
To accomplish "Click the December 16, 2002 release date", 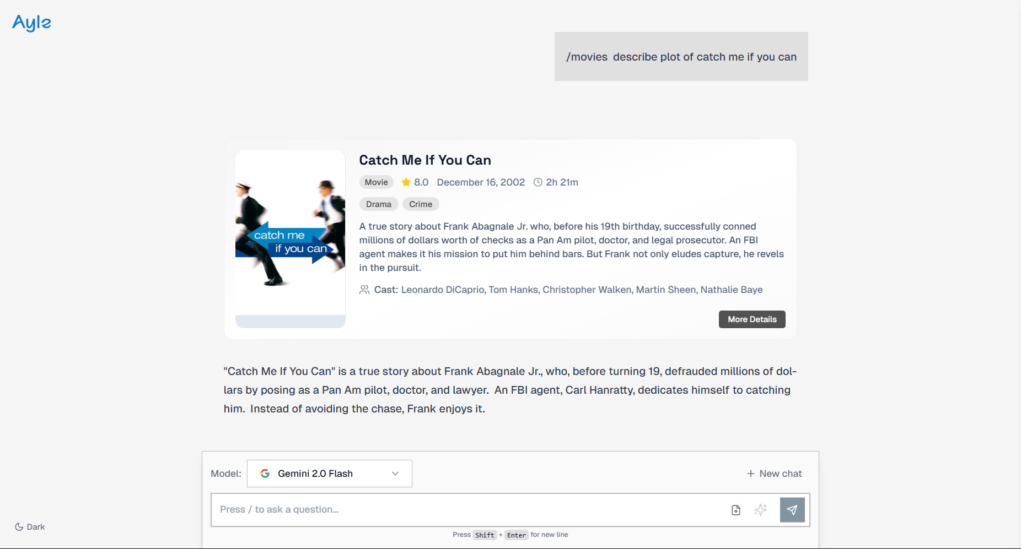I will click(x=481, y=182).
